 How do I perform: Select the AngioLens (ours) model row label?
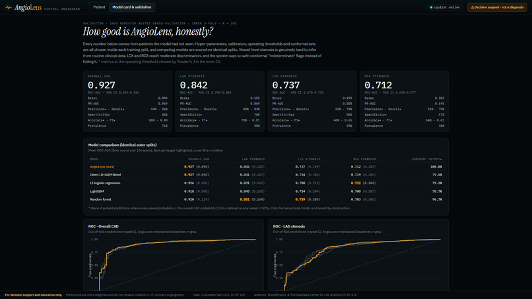coord(102,166)
